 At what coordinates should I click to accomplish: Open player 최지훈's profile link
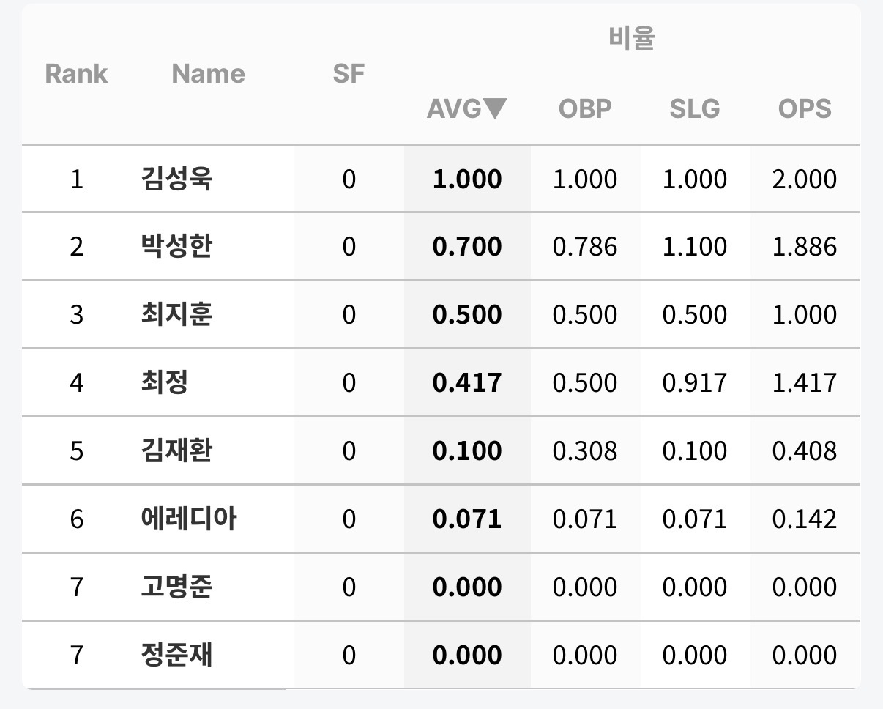coord(176,315)
